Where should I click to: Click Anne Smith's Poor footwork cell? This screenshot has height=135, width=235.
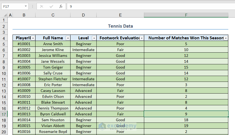coord(120,44)
